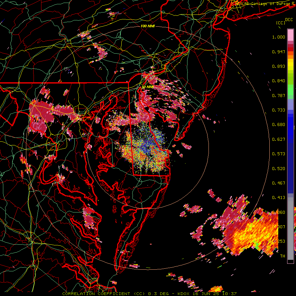Click the 10:37 timestamp

[x=229, y=294]
